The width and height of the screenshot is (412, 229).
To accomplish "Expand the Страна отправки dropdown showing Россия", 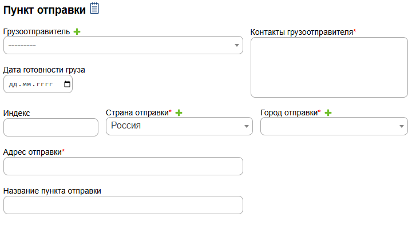I will coord(179,126).
